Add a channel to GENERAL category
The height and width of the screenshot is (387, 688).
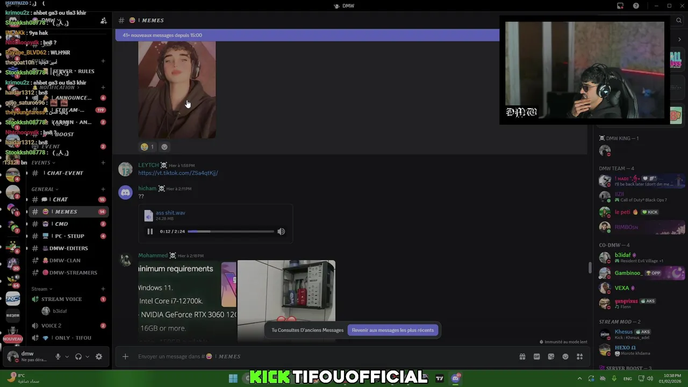pos(103,189)
